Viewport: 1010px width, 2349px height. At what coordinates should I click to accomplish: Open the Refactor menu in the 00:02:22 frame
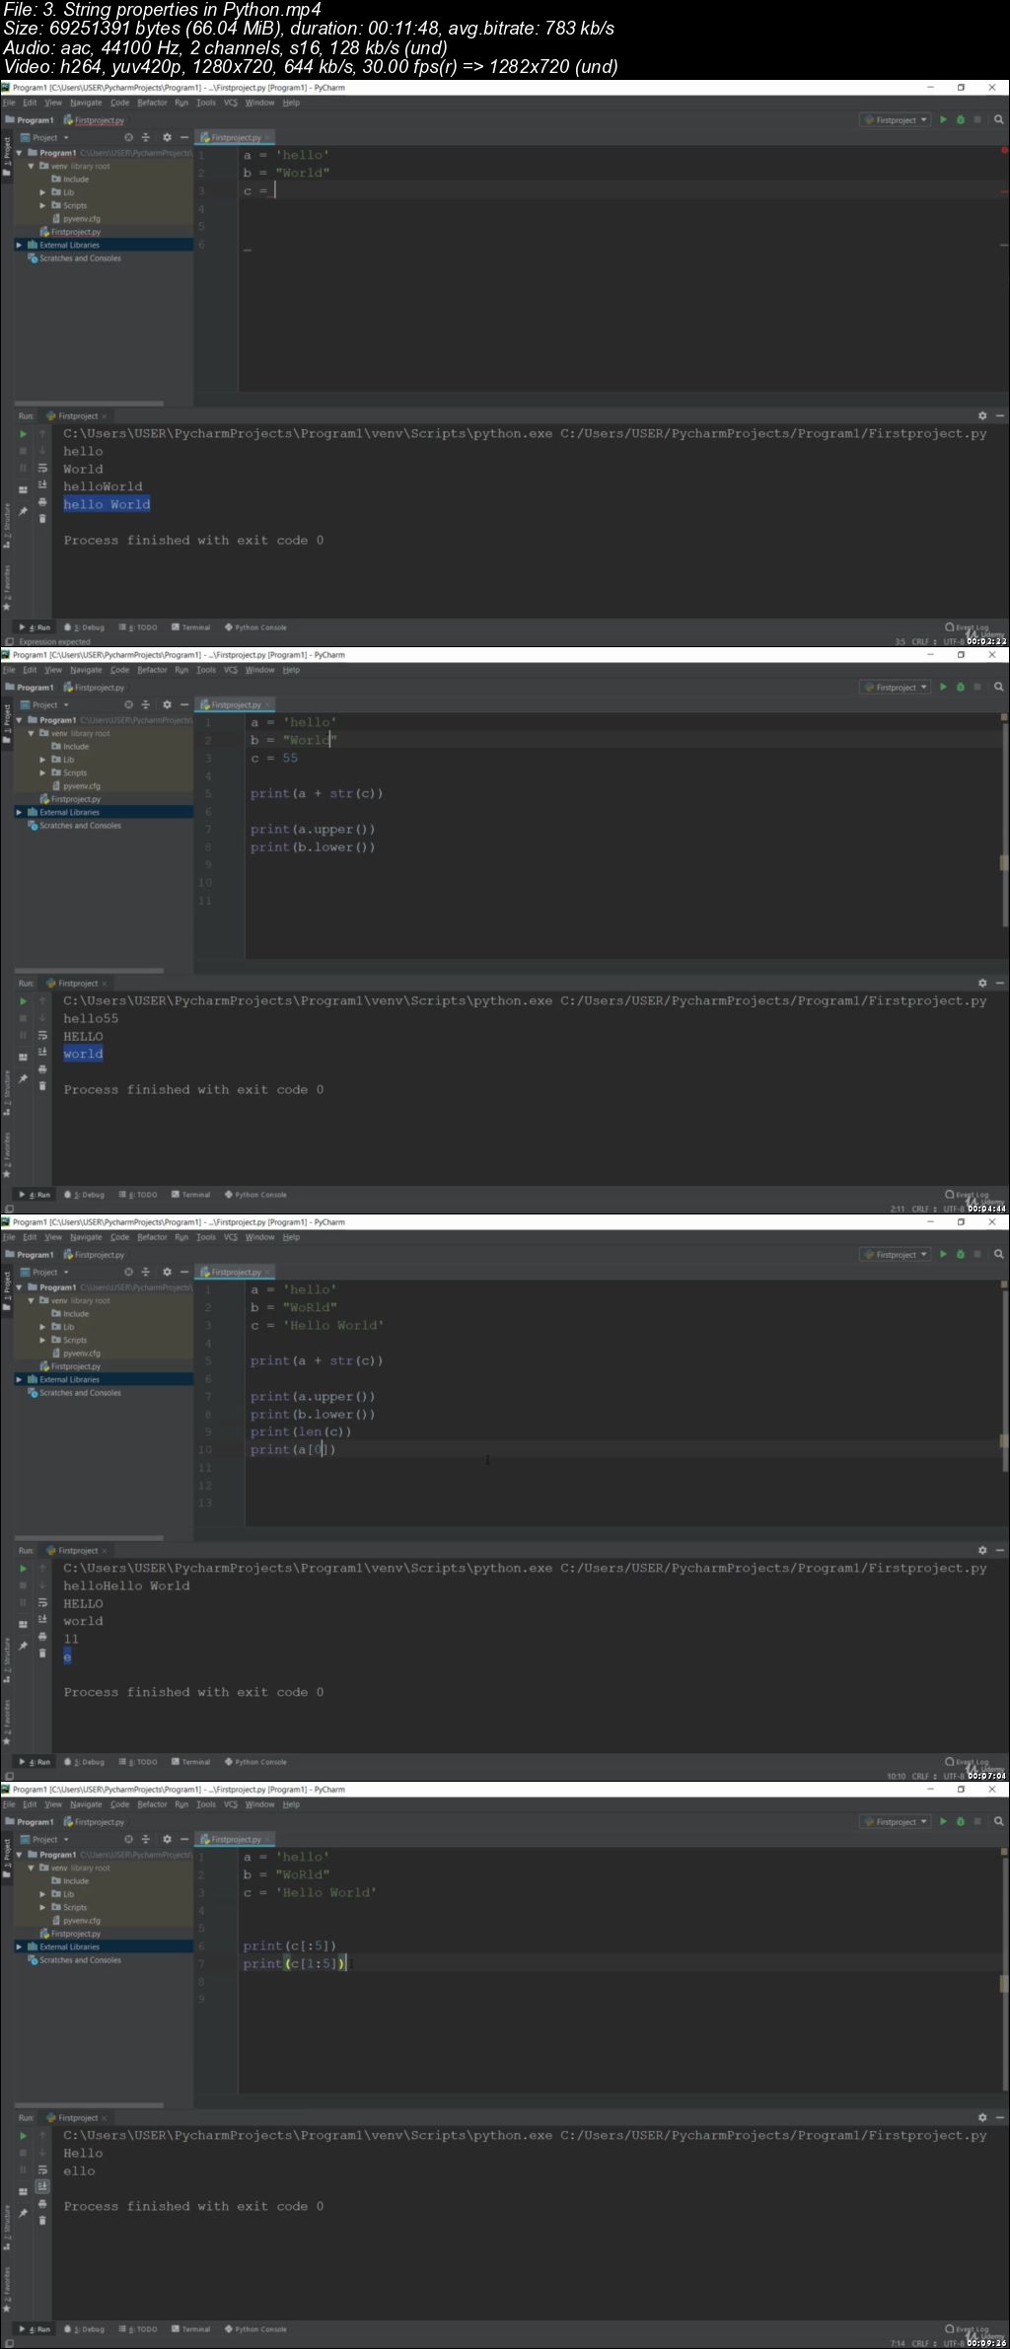pyautogui.click(x=152, y=103)
